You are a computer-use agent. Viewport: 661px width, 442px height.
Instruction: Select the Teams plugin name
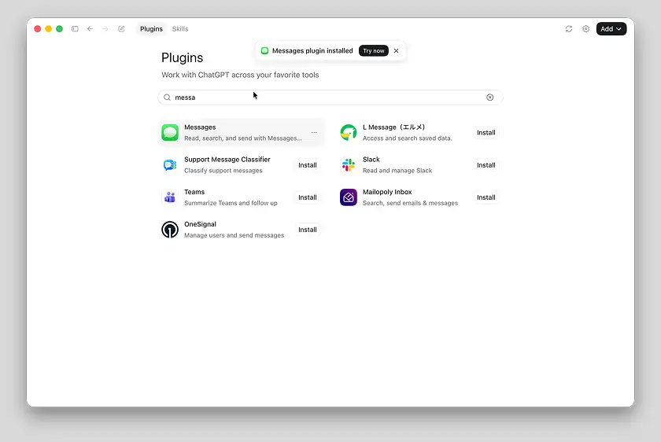click(194, 192)
